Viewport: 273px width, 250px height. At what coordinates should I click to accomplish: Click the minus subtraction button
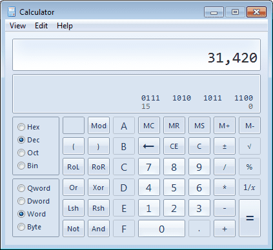[225, 208]
